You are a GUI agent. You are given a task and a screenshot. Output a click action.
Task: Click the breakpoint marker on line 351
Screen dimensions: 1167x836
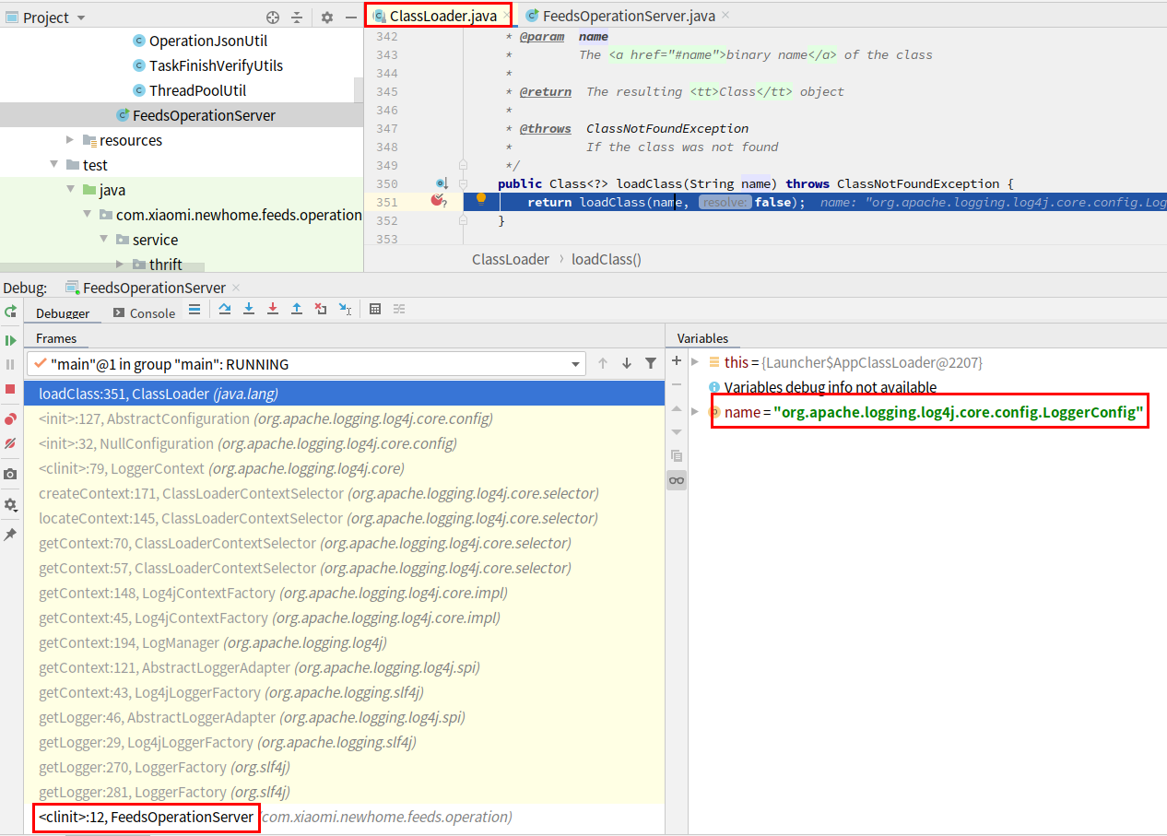pos(439,201)
